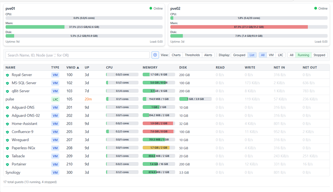Click the green Online status dot for pve02

(x=316, y=8)
